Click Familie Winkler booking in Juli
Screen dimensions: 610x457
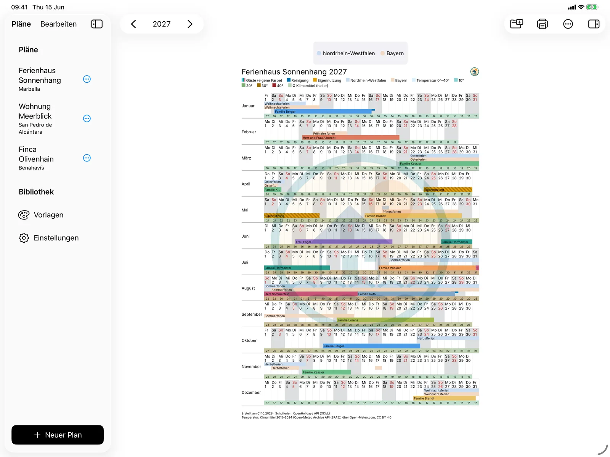pyautogui.click(x=427, y=268)
